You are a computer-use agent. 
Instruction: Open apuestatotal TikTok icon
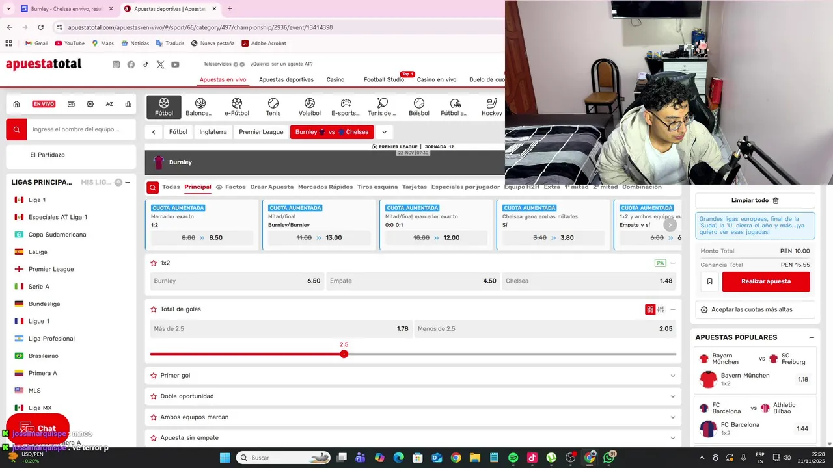(146, 64)
